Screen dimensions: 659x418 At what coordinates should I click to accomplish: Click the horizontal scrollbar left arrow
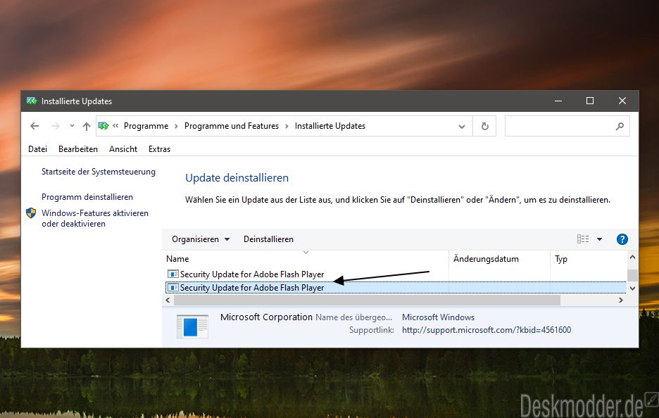168,300
